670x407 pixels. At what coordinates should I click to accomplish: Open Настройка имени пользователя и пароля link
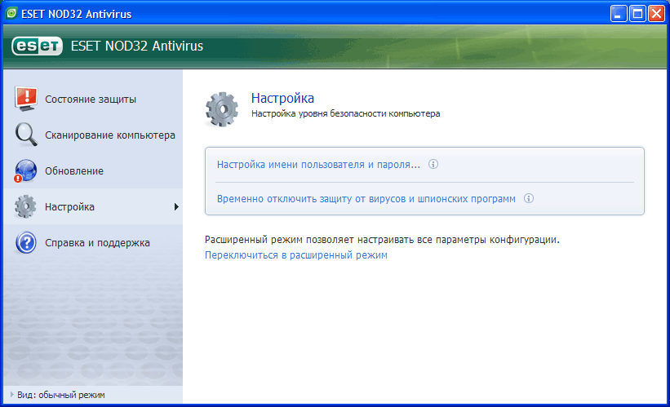(318, 165)
